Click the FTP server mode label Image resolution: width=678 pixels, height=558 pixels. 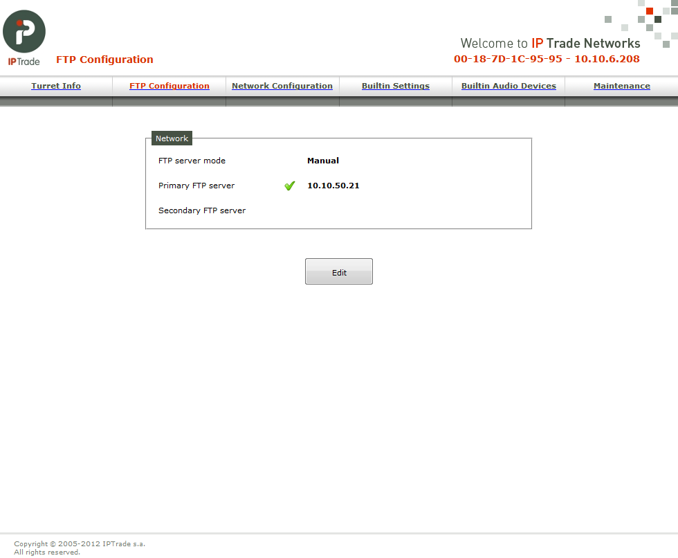[192, 161]
